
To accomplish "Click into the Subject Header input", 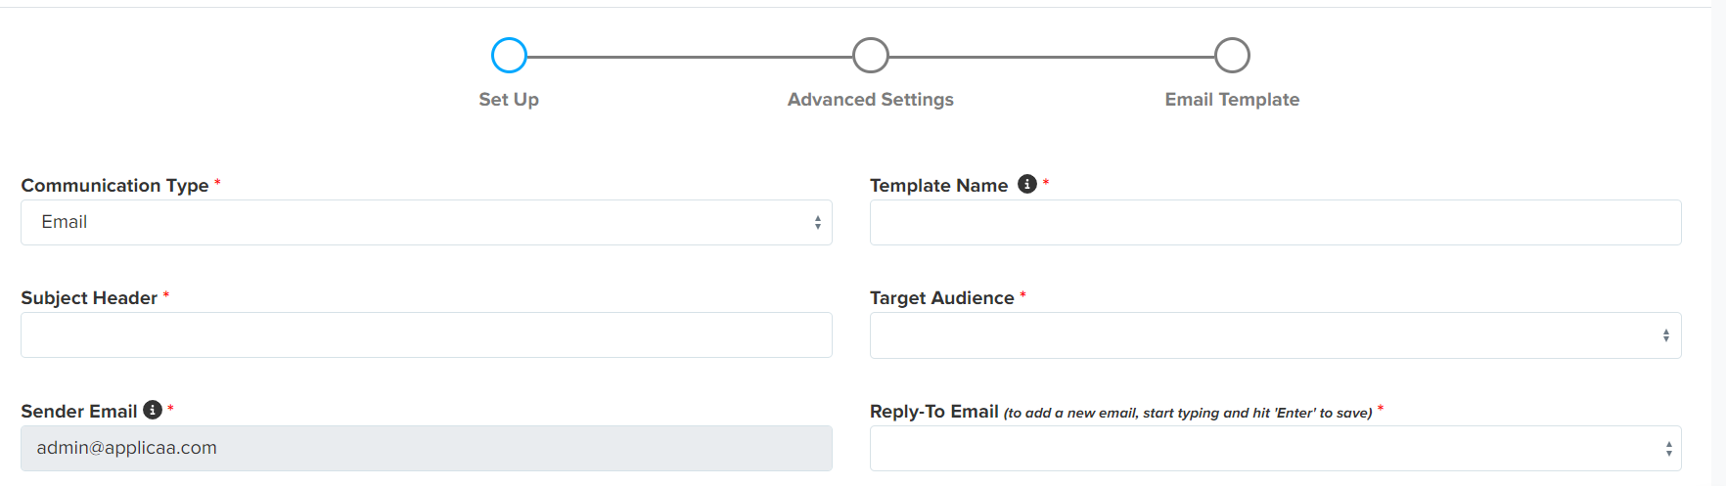I will click(x=426, y=335).
